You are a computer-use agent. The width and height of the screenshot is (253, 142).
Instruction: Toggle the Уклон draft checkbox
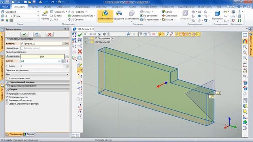coord(7,66)
